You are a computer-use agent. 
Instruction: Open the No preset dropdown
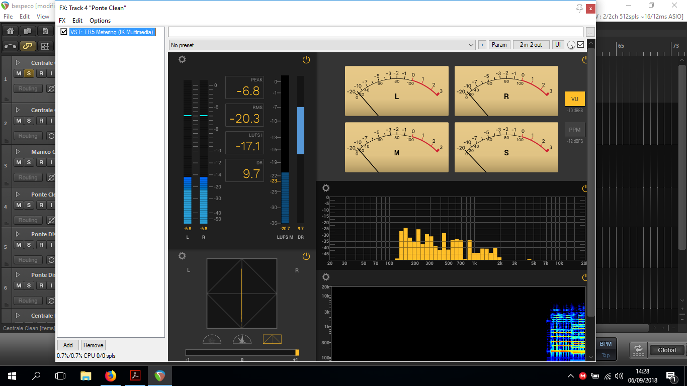tap(322, 45)
